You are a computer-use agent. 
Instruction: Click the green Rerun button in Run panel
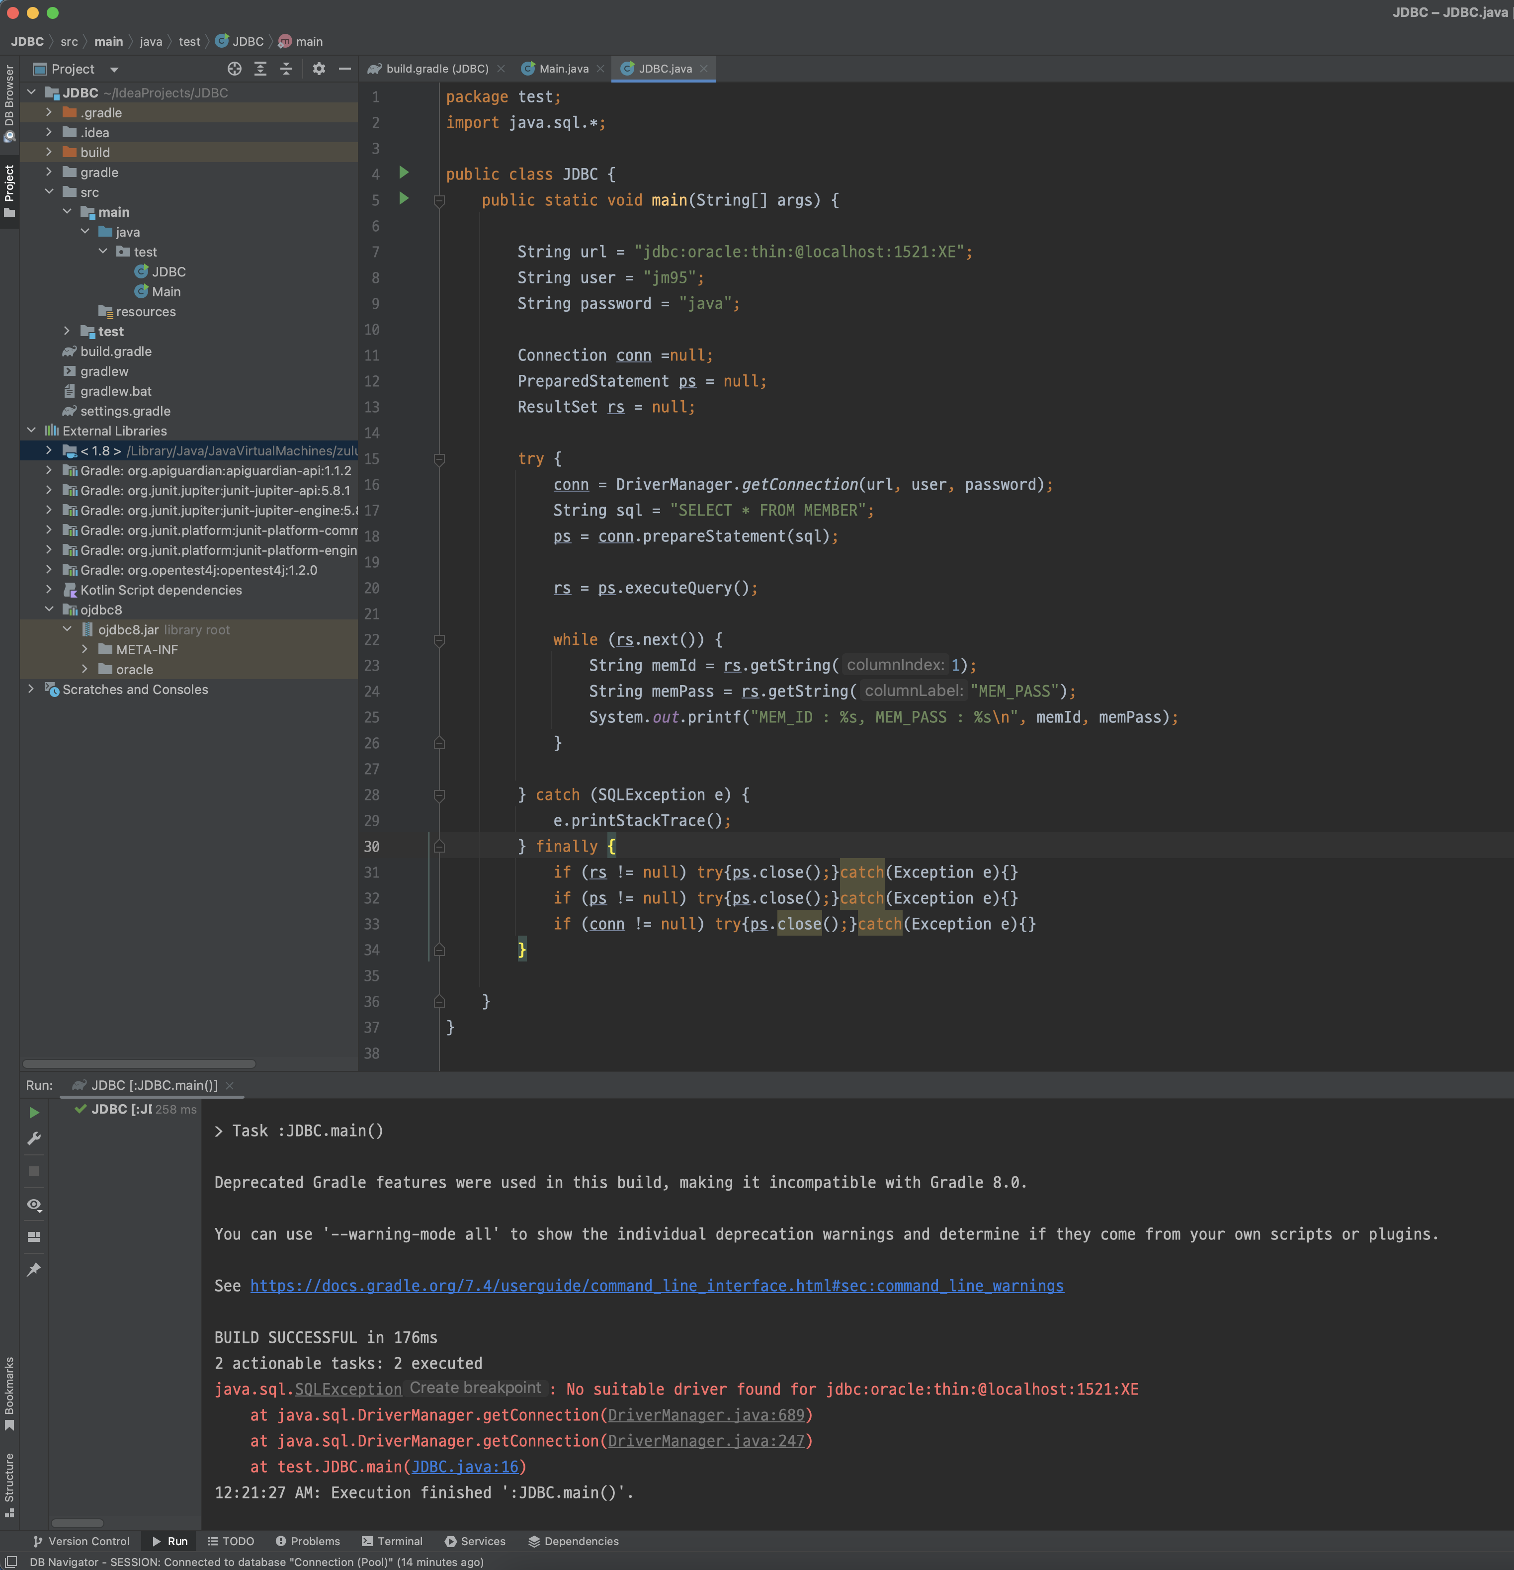(34, 1113)
